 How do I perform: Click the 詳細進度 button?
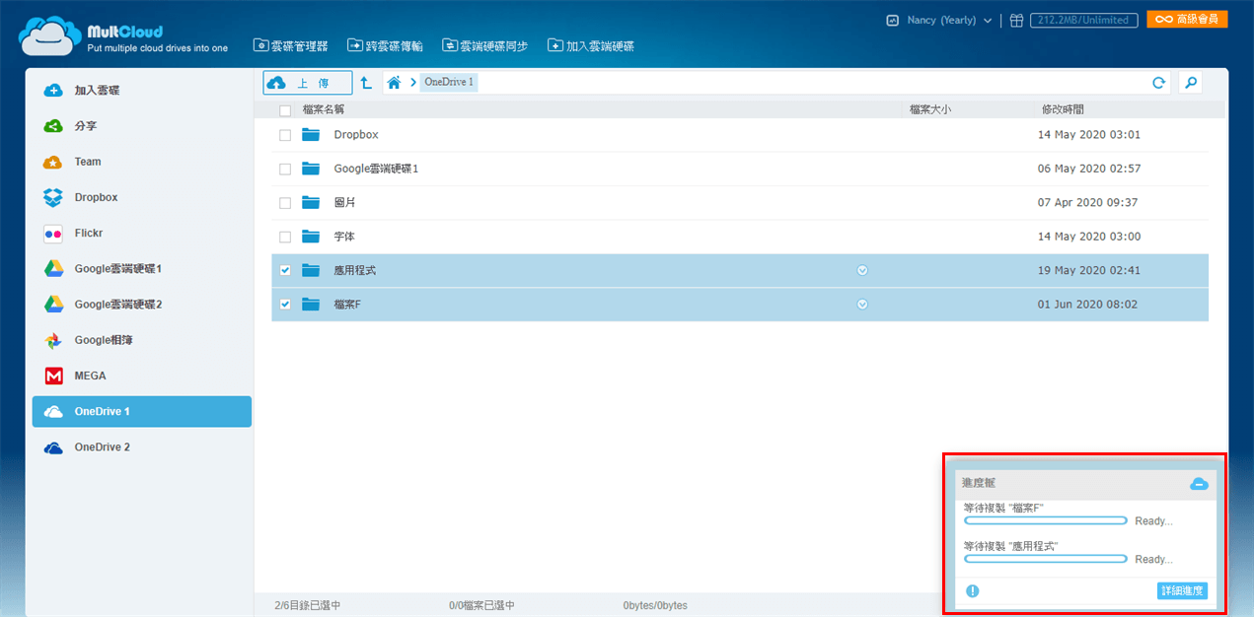(1182, 591)
